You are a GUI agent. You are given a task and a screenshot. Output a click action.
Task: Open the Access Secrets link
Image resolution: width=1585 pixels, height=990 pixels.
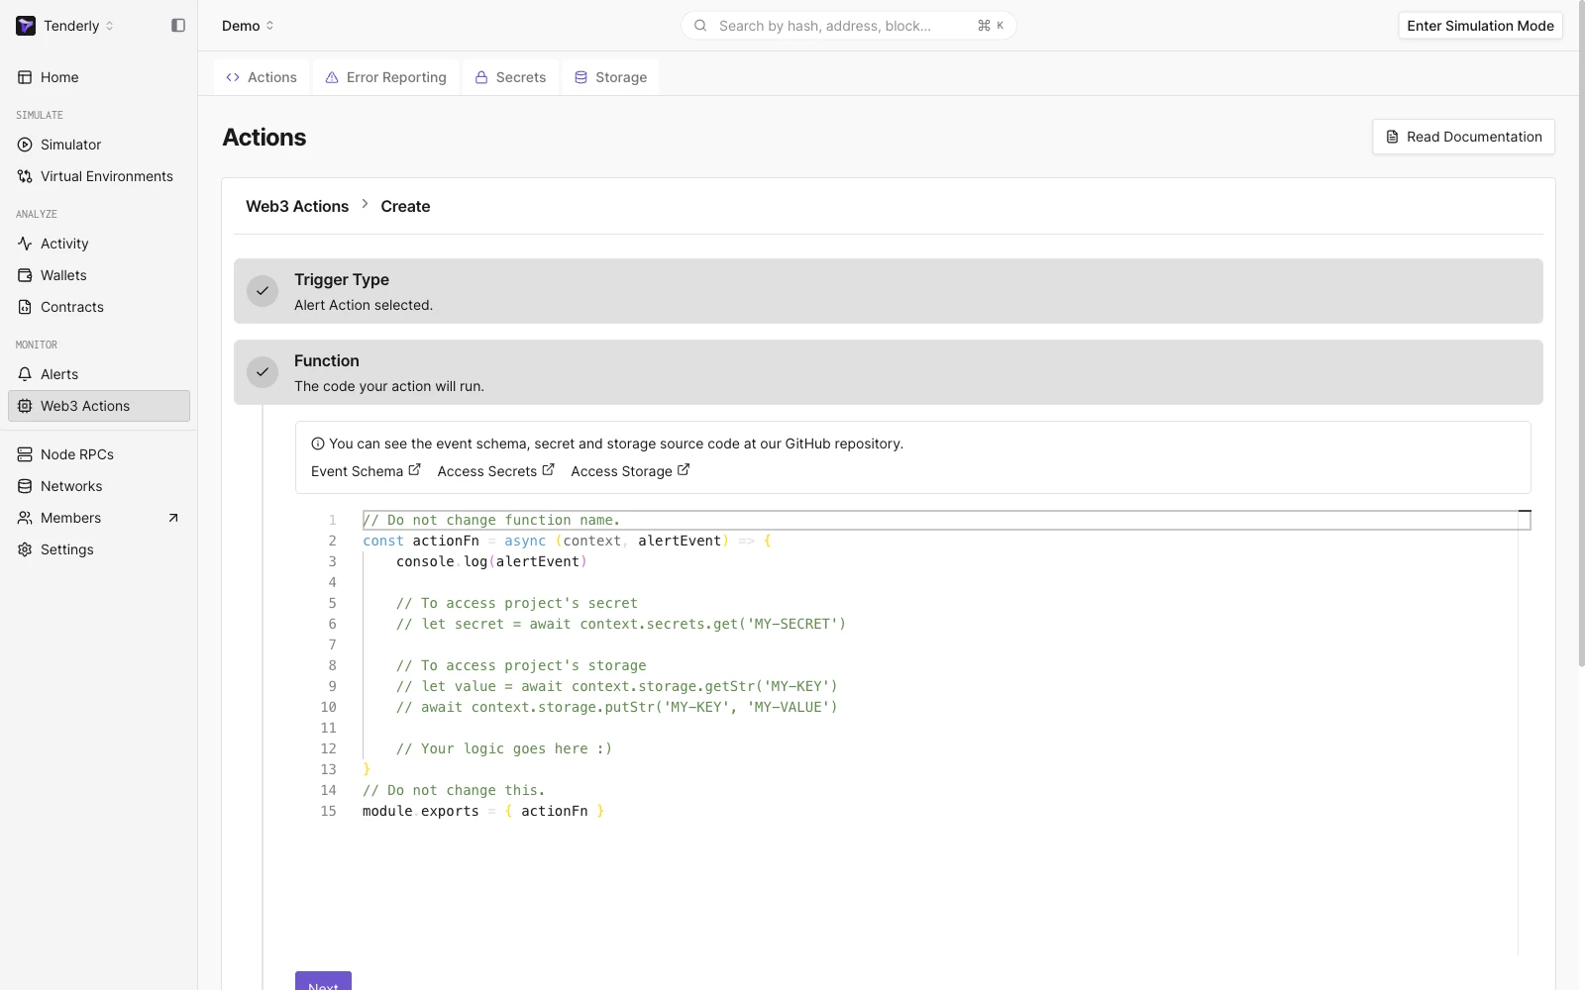tap(495, 471)
